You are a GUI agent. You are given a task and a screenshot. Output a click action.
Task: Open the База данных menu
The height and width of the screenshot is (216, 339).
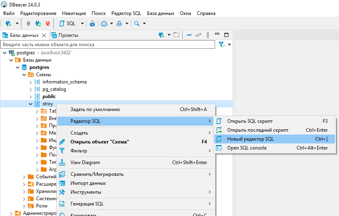click(x=161, y=13)
